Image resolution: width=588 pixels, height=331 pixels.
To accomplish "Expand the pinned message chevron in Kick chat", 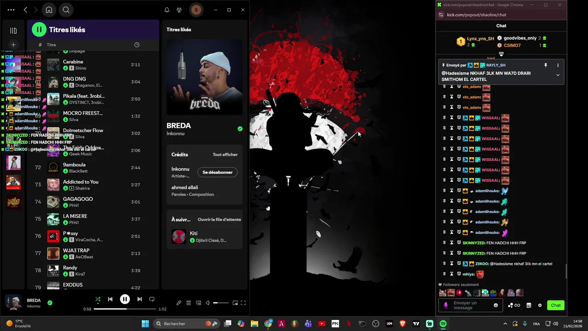I will click(x=558, y=75).
